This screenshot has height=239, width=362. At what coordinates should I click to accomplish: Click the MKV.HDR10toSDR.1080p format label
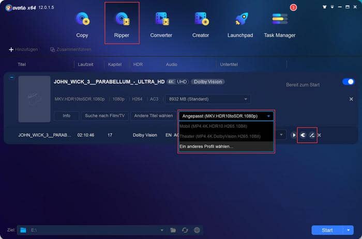(80, 99)
